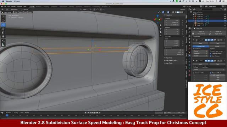Click the Subdivisions Render level field
Screen dimensions: 227x127
(200, 51)
